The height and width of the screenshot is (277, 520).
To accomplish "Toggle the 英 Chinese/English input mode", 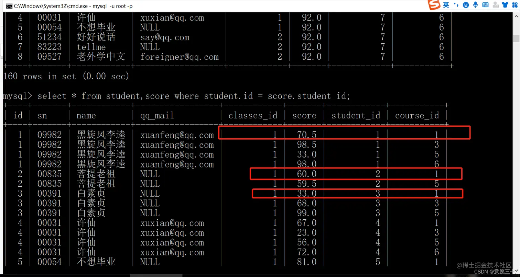I will click(446, 5).
